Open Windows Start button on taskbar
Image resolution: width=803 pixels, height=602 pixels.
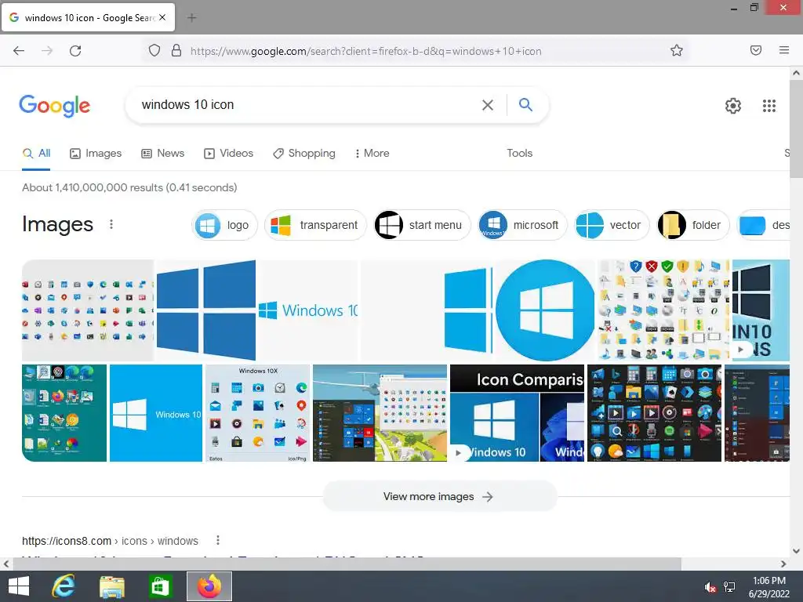click(19, 586)
